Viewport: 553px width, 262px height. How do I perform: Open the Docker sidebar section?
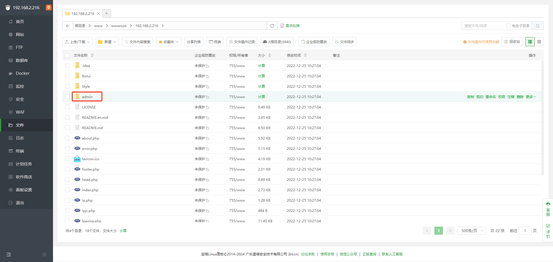[26, 73]
